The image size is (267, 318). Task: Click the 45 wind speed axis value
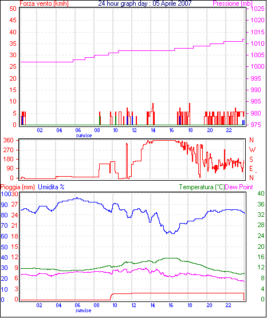click(13, 20)
